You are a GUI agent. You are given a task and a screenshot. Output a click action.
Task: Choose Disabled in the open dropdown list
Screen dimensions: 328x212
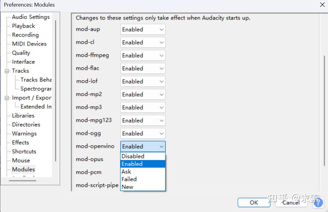pyautogui.click(x=133, y=156)
